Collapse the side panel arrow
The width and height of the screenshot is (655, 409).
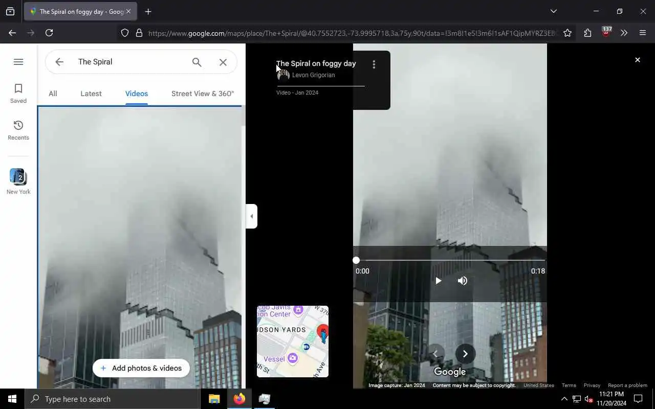click(x=251, y=216)
